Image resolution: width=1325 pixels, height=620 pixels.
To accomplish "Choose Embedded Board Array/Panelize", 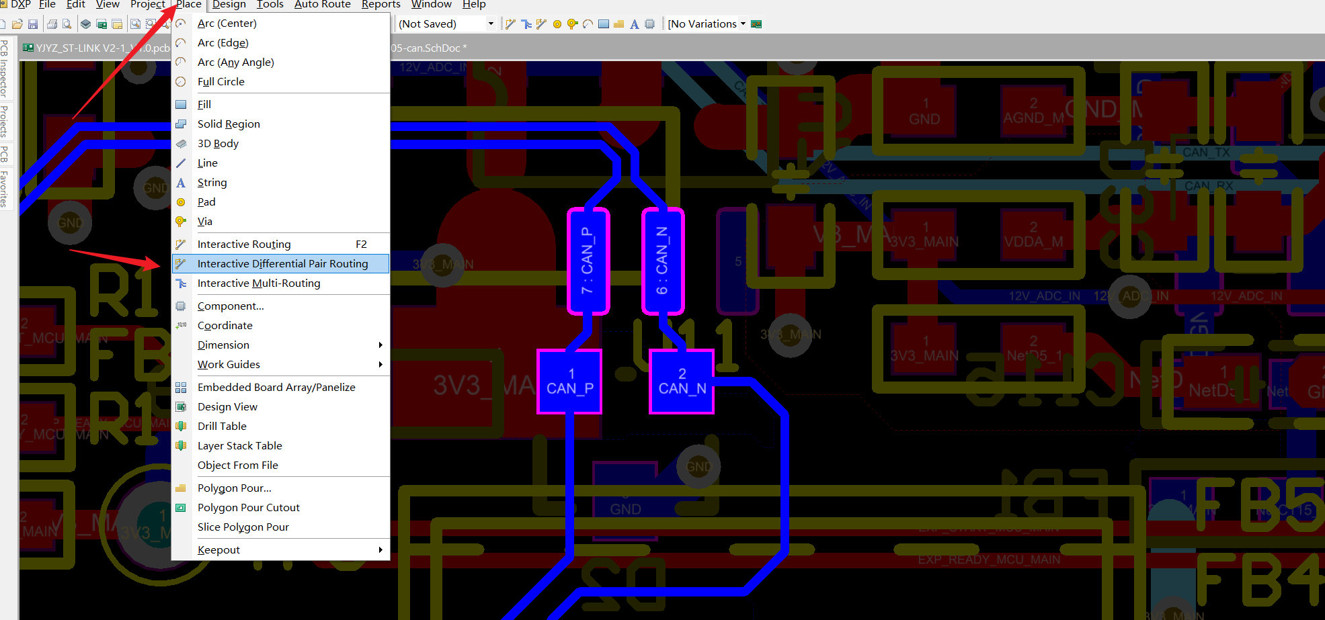I will [x=281, y=388].
